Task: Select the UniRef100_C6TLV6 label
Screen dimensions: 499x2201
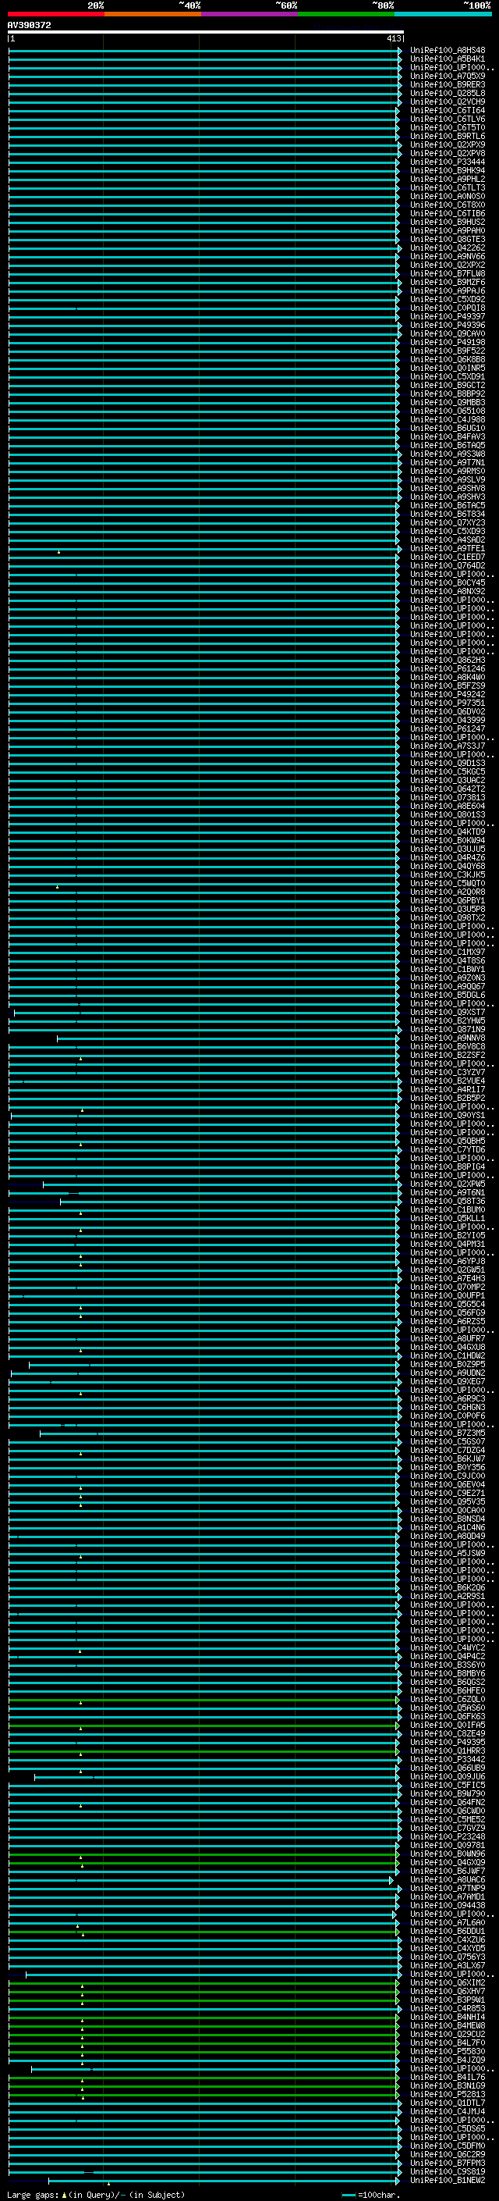Action: [448, 119]
